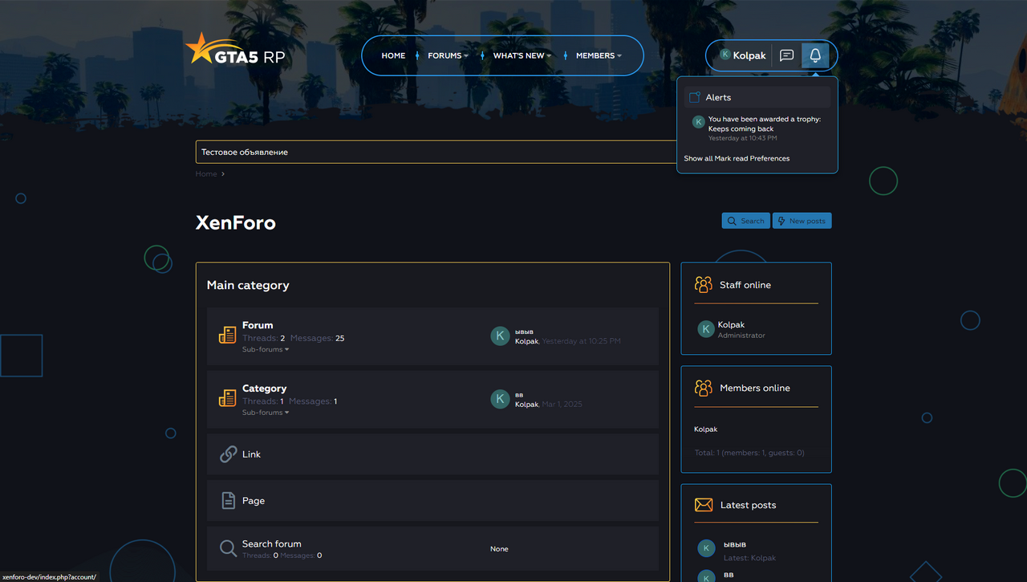1027x582 pixels.
Task: Expand Sub-forums under the Forum node
Action: pyautogui.click(x=265, y=349)
